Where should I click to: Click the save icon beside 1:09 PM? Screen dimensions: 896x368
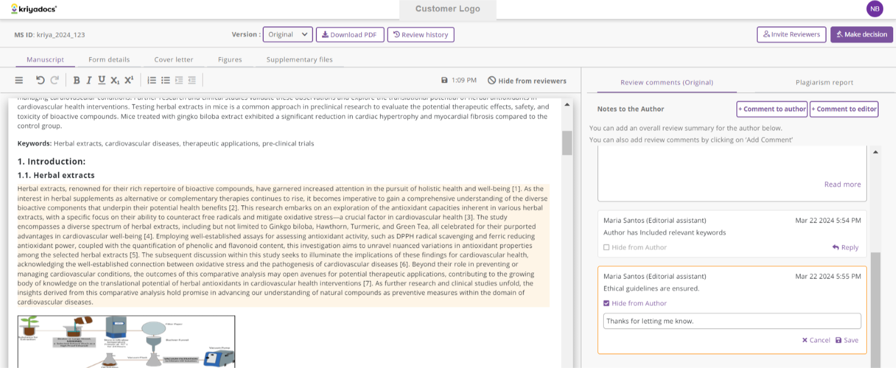[x=445, y=81]
